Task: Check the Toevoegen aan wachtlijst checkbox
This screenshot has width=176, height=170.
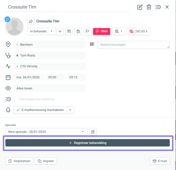Action: click(x=16, y=99)
